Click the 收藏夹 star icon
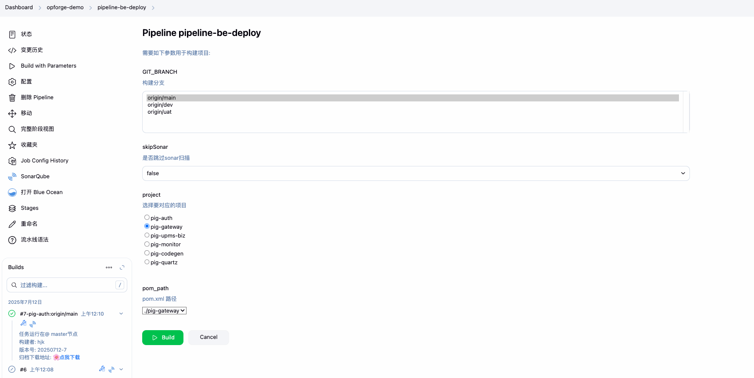This screenshot has width=754, height=378. pos(12,145)
